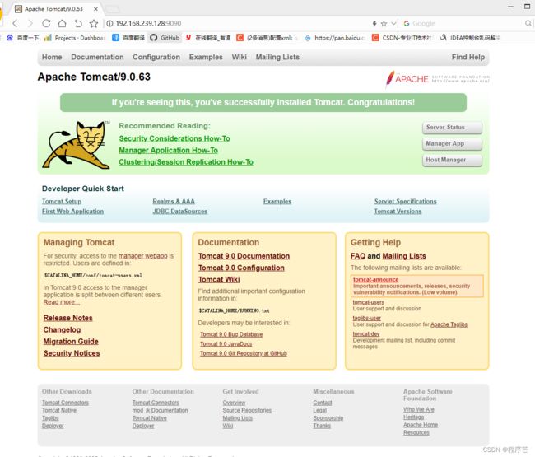Open Home in the Tomcat navigation bar
Image resolution: width=535 pixels, height=457 pixels.
[52, 57]
